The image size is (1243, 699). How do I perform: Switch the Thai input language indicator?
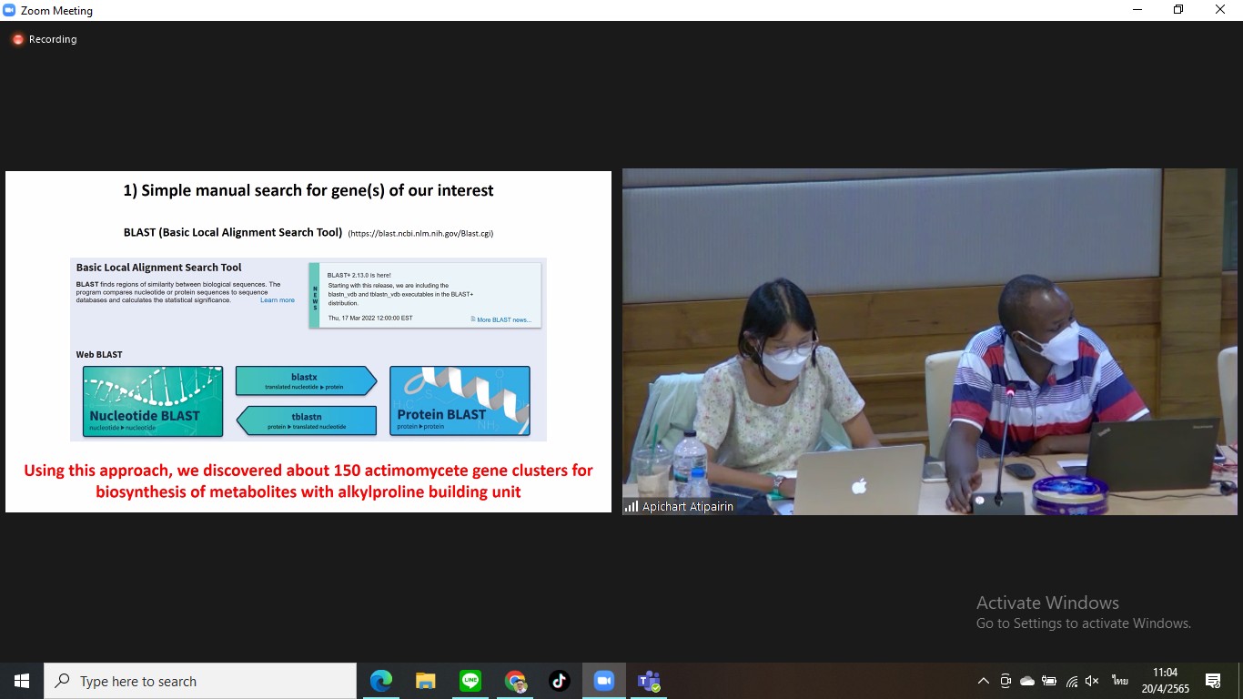pyautogui.click(x=1119, y=681)
